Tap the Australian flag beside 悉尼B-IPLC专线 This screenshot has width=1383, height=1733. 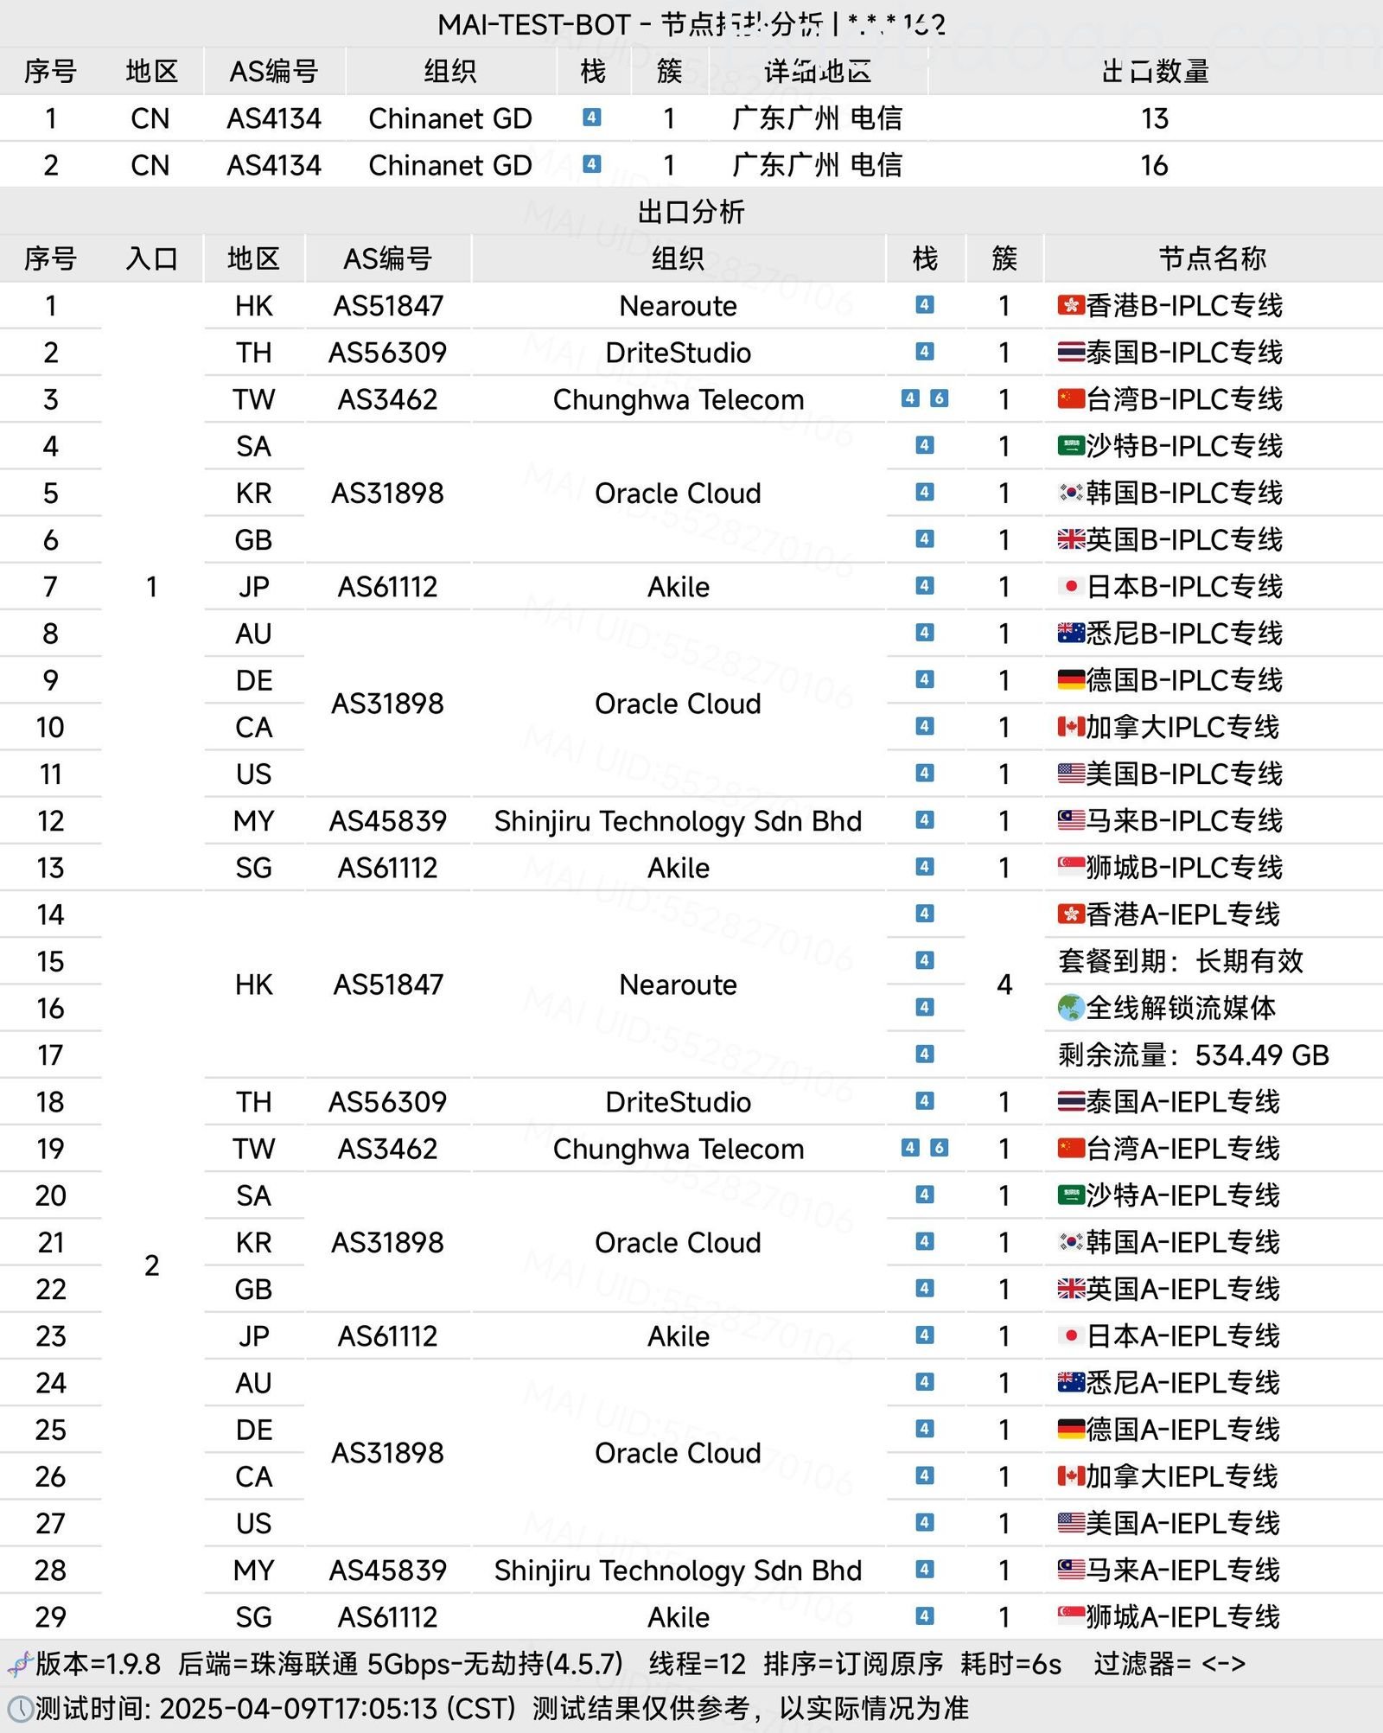pyautogui.click(x=1071, y=633)
